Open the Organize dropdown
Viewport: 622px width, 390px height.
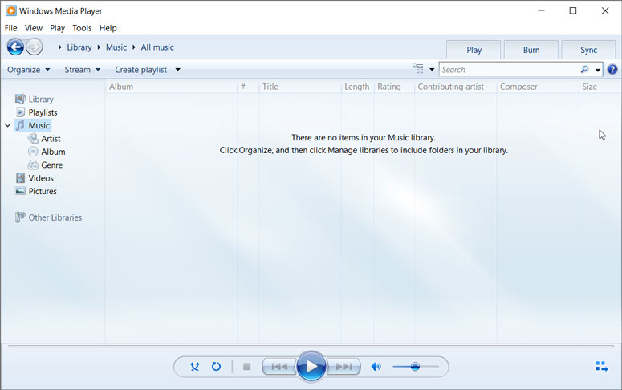[29, 70]
